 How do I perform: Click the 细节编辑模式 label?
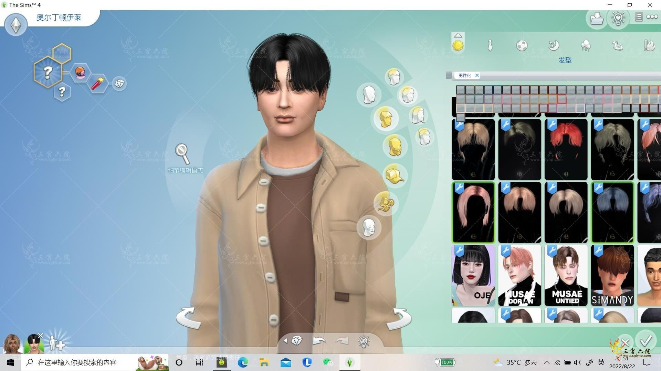tap(185, 170)
